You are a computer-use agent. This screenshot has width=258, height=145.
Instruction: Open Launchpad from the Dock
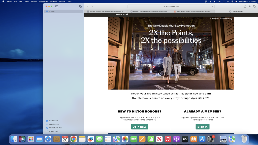[x=31, y=139]
